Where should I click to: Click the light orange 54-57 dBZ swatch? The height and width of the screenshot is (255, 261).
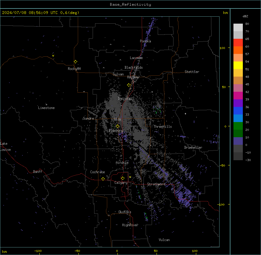click(x=238, y=58)
